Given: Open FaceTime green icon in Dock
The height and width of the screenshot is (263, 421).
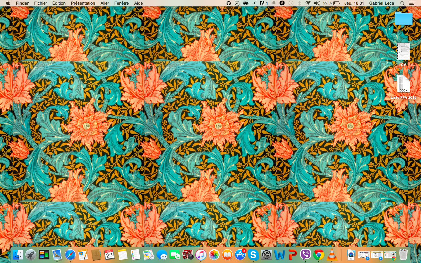Looking at the screenshot, I should coord(175,255).
